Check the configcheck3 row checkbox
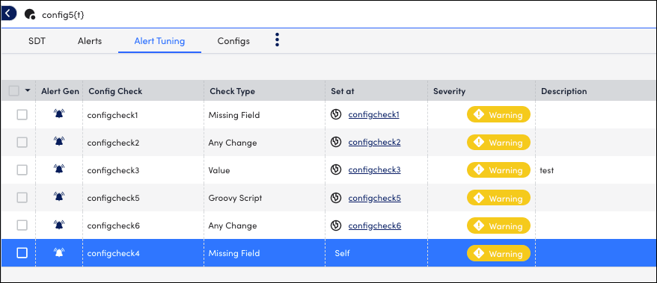Viewport: 657px width, 283px height. (22, 170)
